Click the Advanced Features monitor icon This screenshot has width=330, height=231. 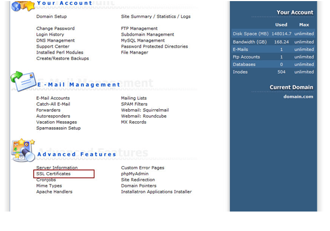(23, 150)
